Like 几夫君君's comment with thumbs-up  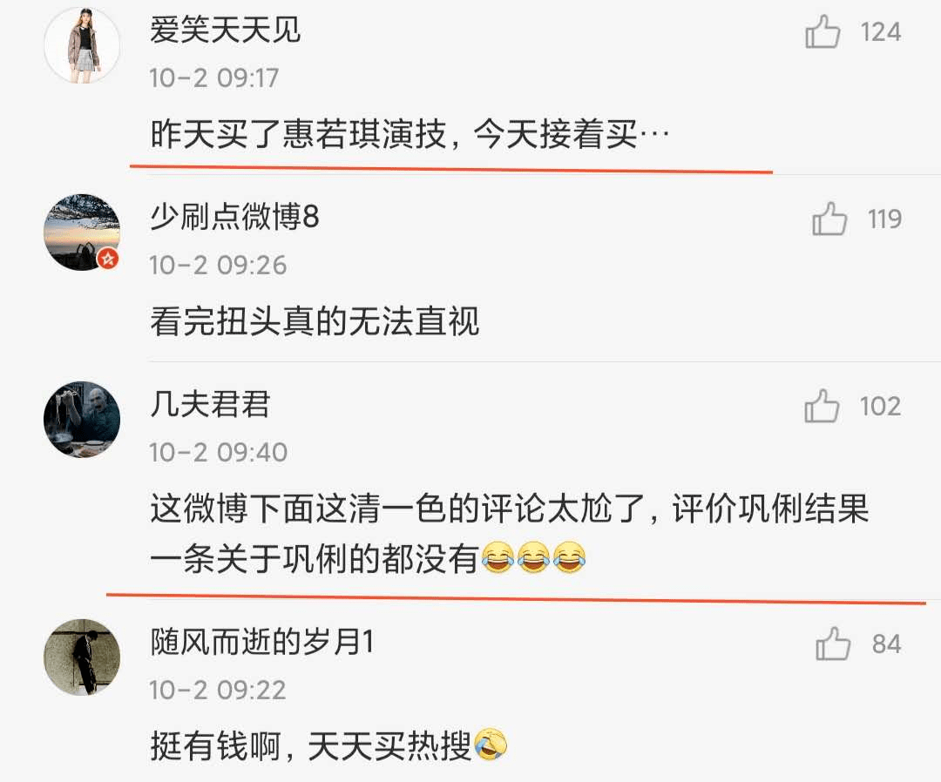pos(822,406)
